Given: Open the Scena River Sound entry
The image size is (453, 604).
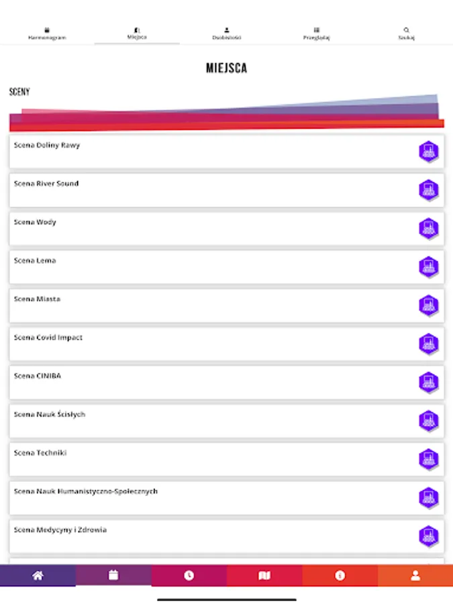Looking at the screenshot, I should tap(201, 191).
